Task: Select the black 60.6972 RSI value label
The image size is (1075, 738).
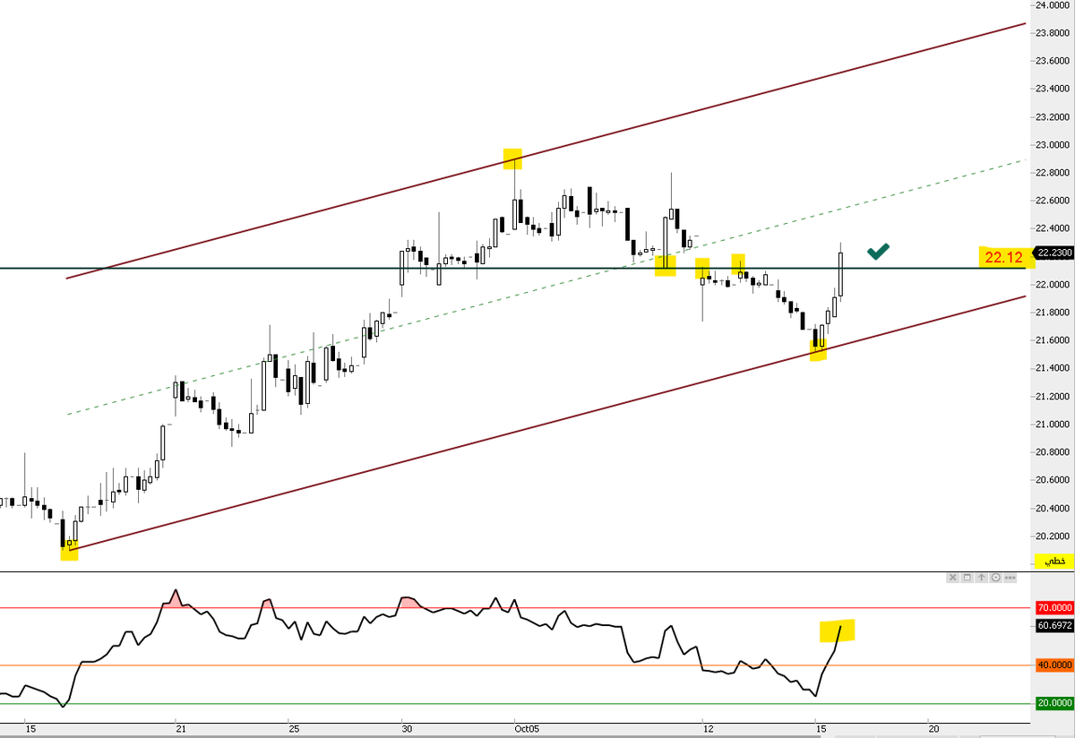Action: (1053, 624)
